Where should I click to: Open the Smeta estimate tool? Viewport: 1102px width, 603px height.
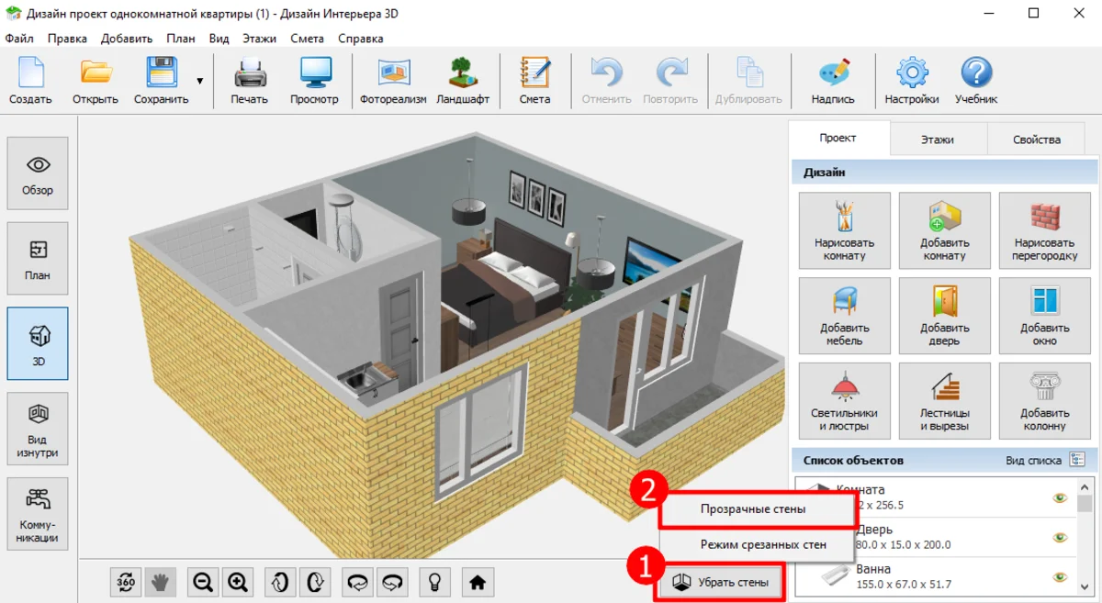tap(534, 81)
